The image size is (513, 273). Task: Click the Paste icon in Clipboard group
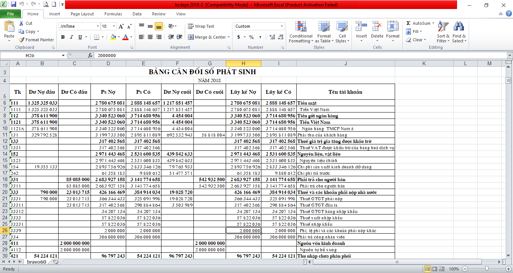[9, 27]
